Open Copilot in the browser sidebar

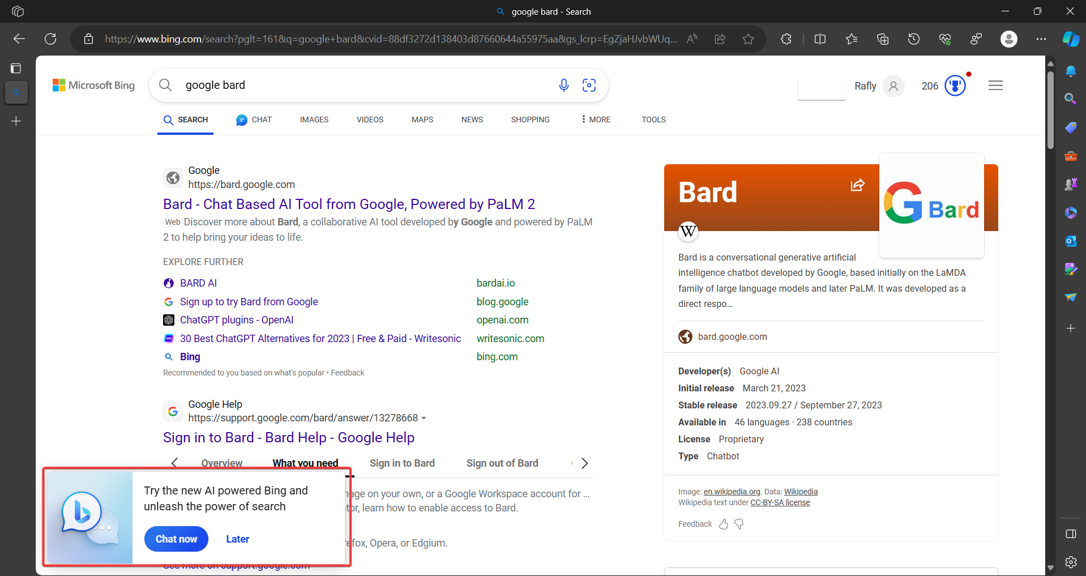pyautogui.click(x=1071, y=39)
